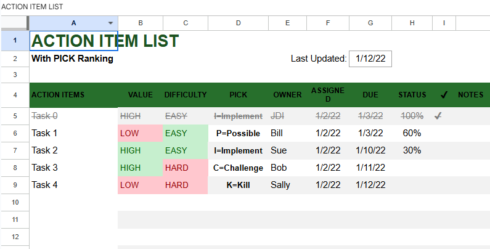Click the STATUS column heading
Image resolution: width=490 pixels, height=249 pixels.
(412, 95)
